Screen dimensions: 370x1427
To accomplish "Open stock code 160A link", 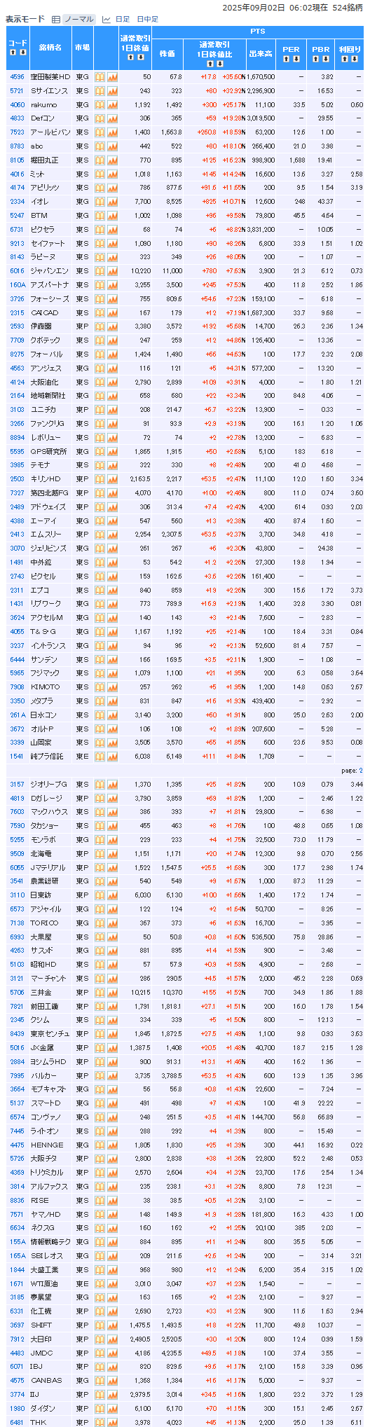I will click(x=18, y=284).
